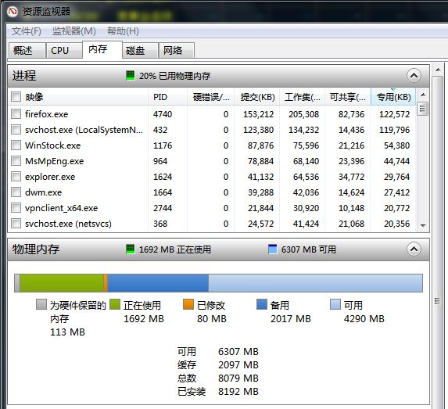Click the 122,572 private KB value
The height and width of the screenshot is (409, 448).
[x=394, y=114]
